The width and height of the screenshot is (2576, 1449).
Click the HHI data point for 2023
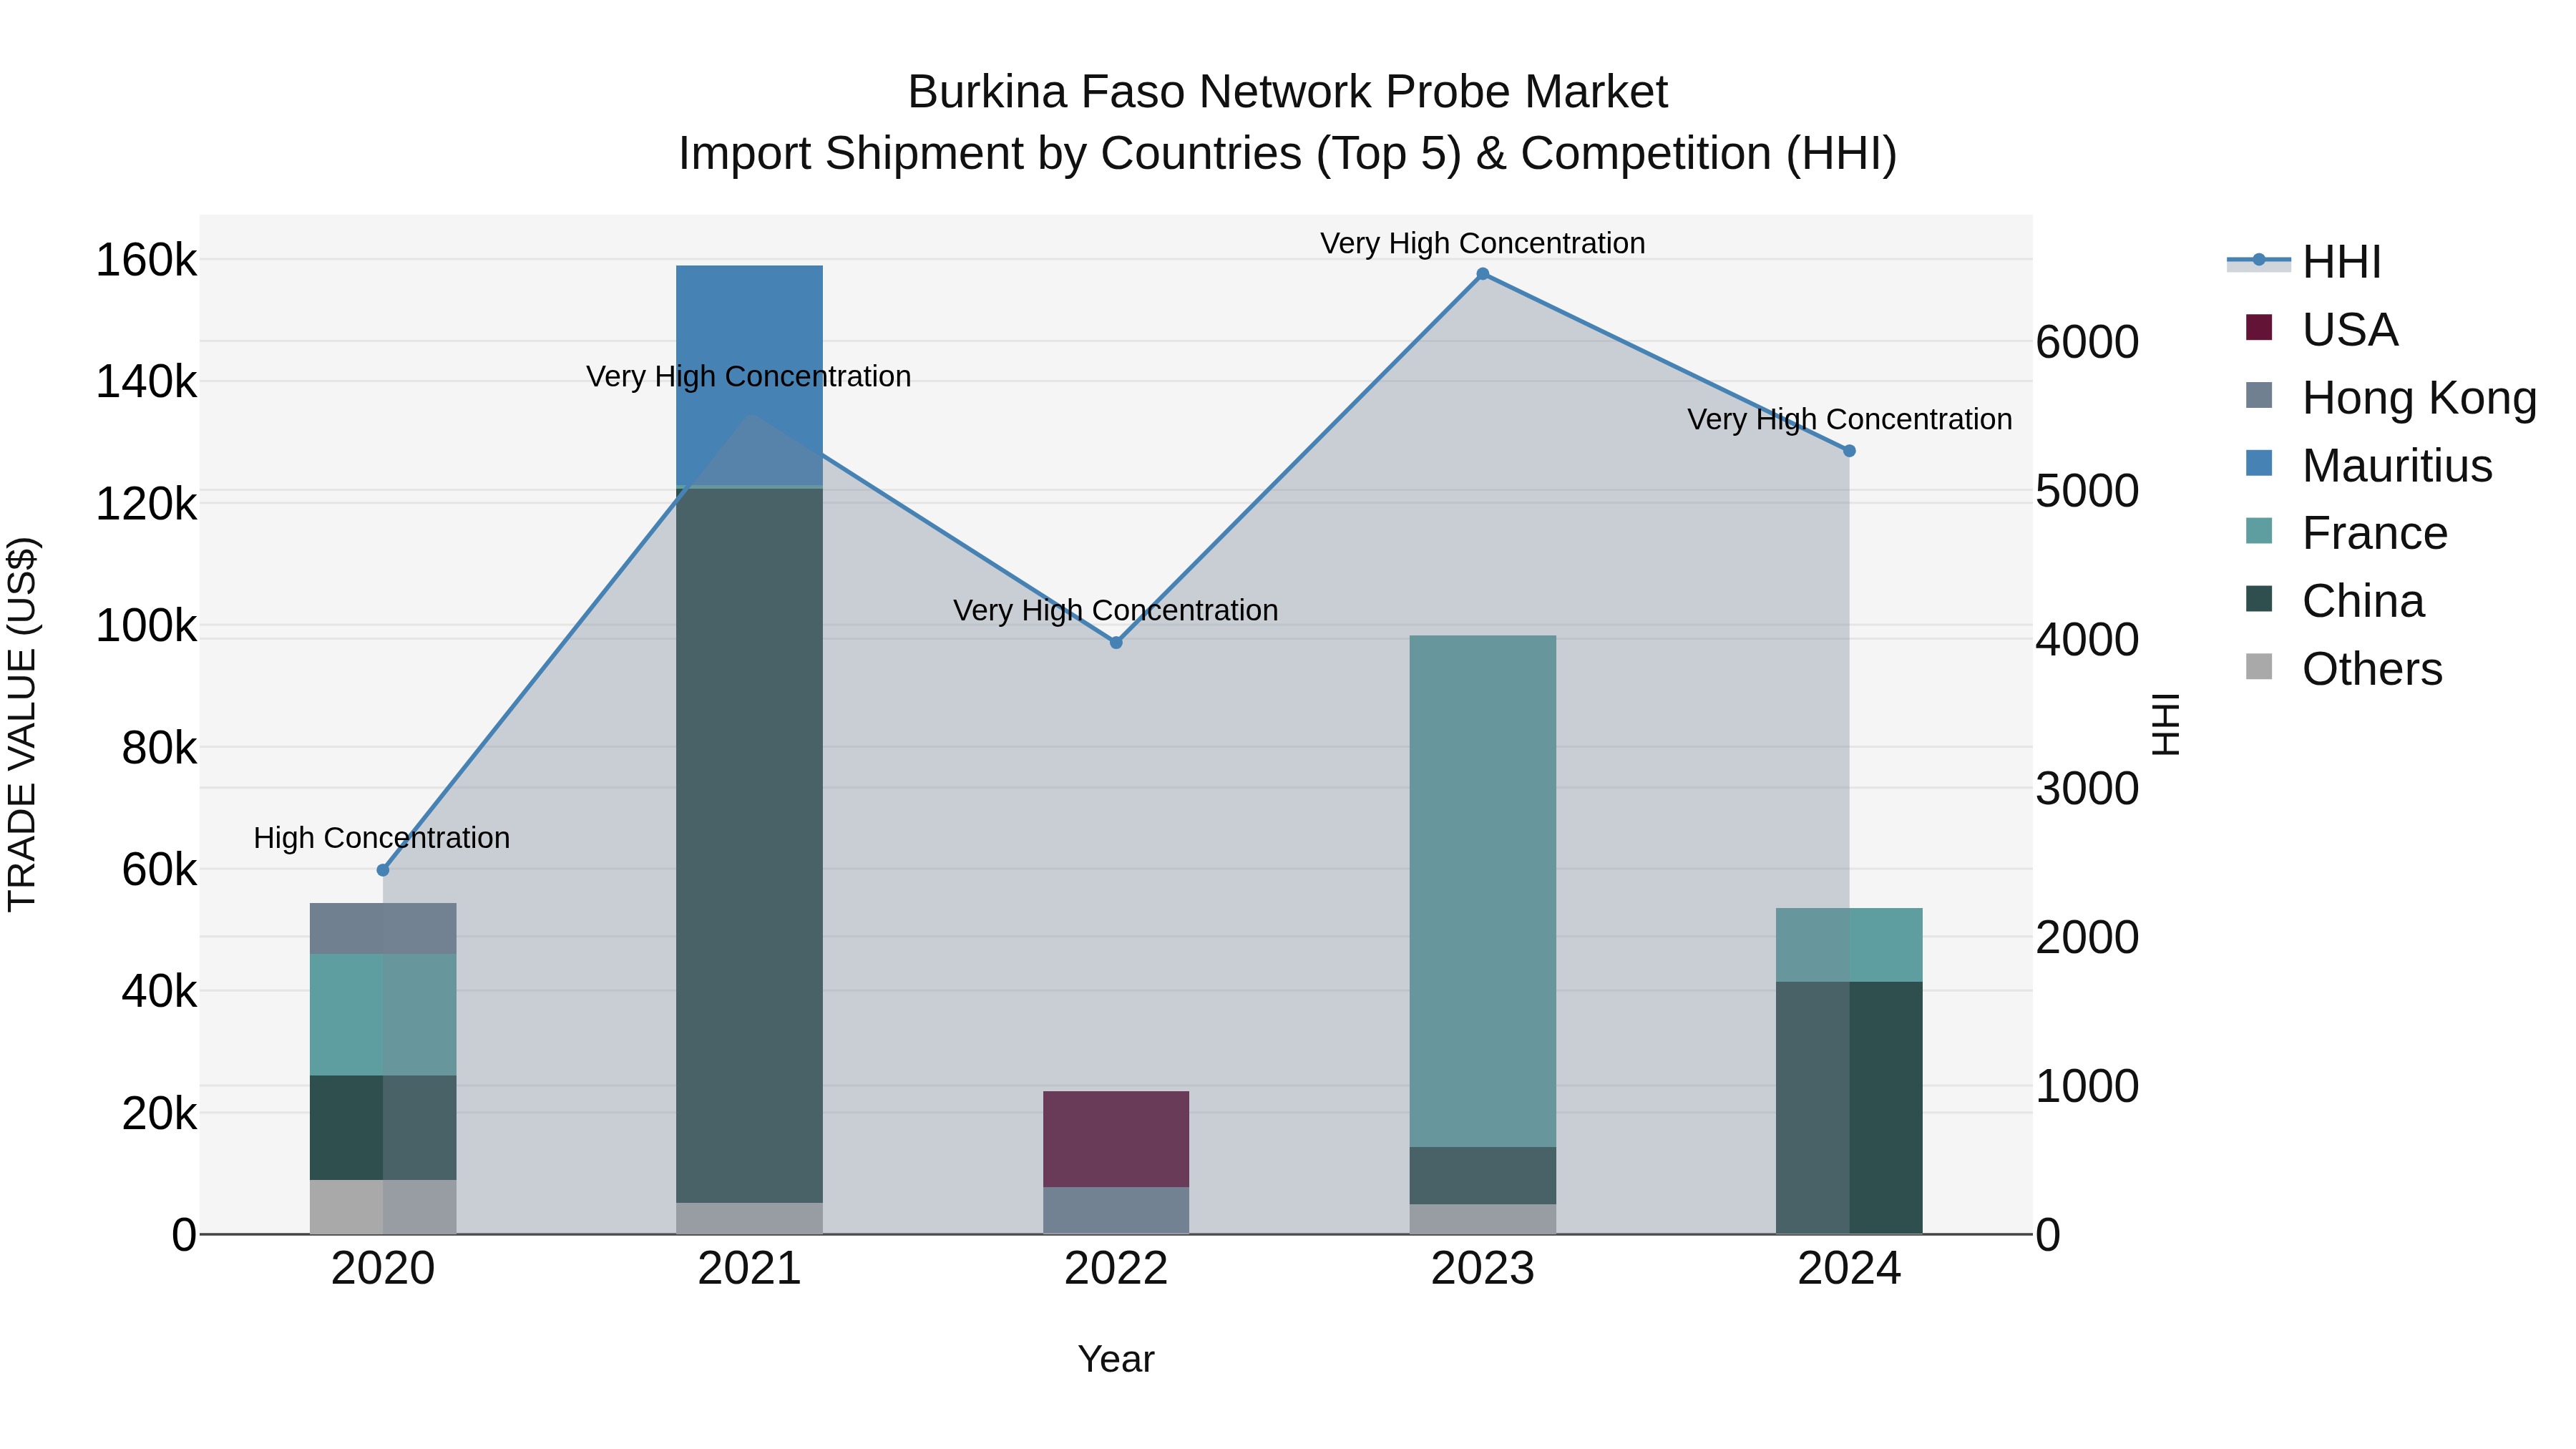coord(1483,274)
